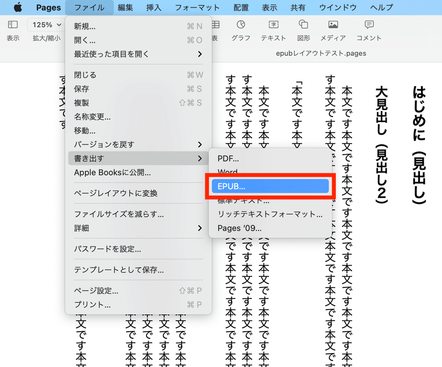442x367 pixels.
Task: Choose 新規... from the file menu
Action: tap(139, 26)
